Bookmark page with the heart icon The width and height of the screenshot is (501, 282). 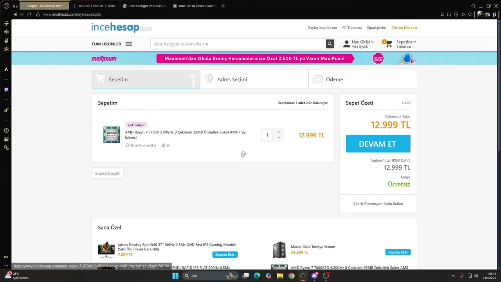point(470,14)
